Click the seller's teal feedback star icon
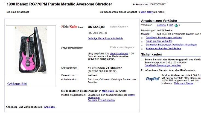Image resolution: width=201 pixels, height=114 pixels. 176,26
